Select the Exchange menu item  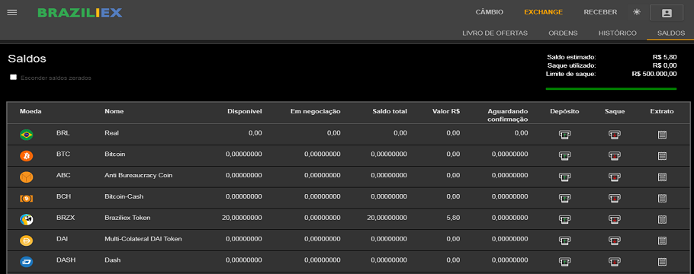(x=543, y=12)
